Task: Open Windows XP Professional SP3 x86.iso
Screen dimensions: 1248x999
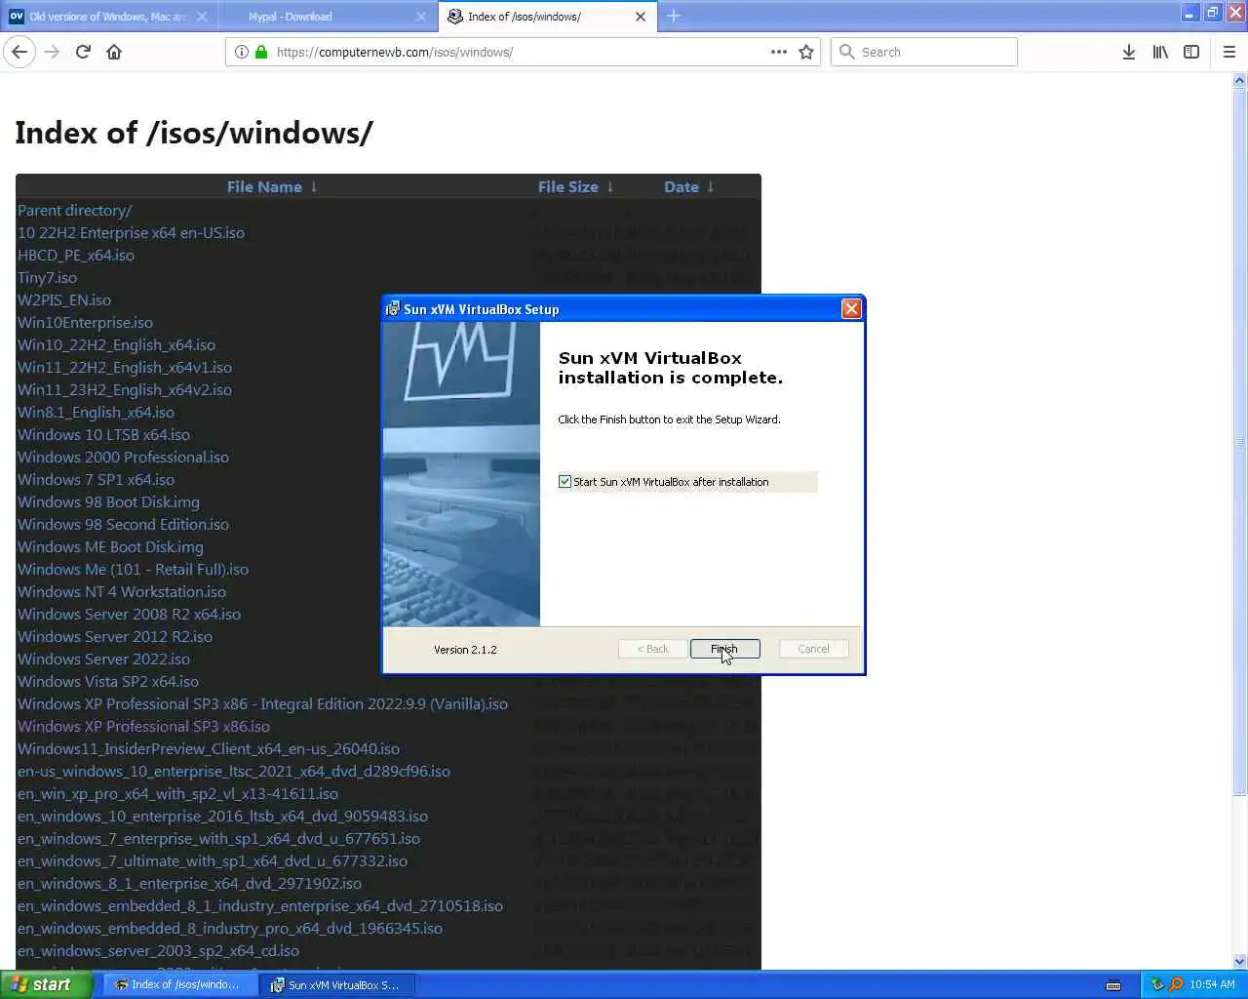Action: [x=143, y=726]
